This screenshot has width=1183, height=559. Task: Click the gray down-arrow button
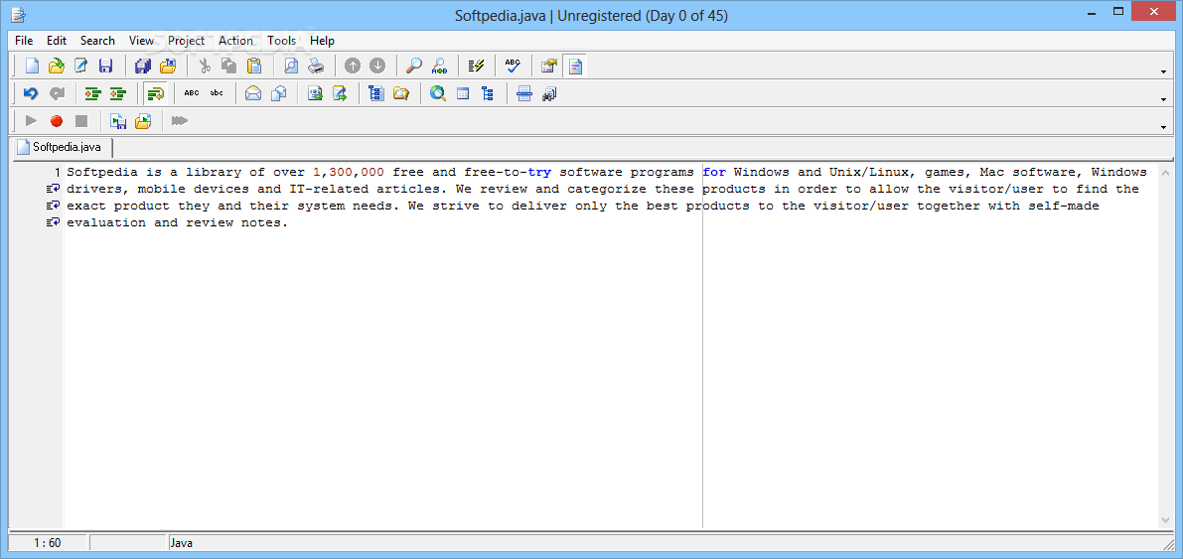377,67
